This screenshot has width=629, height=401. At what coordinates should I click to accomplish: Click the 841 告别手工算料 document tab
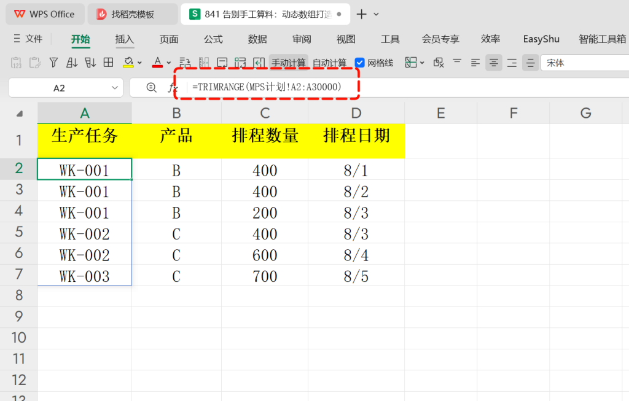tap(265, 14)
